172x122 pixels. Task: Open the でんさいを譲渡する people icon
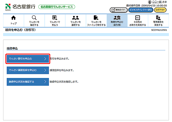click(75, 18)
